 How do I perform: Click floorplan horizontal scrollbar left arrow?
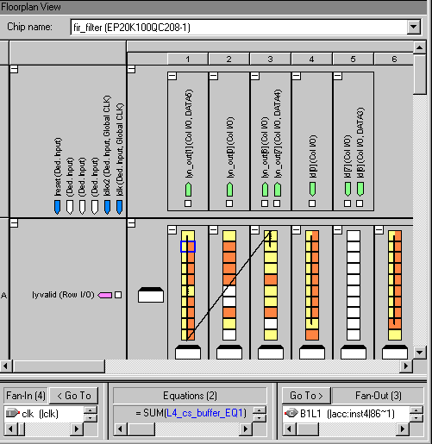(x=5, y=366)
